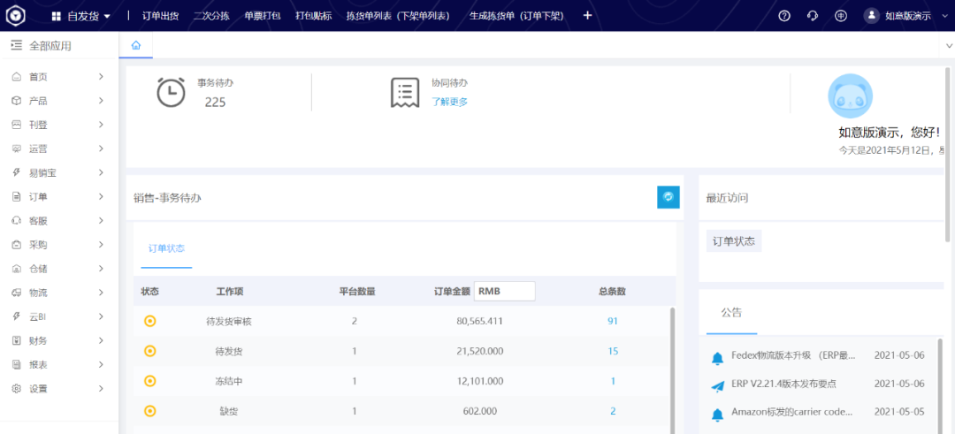955x434 pixels.
Task: Click the home tab icon
Action: tap(135, 45)
